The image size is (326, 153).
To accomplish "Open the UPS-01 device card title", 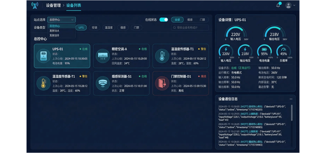I will pyautogui.click(x=58, y=49).
